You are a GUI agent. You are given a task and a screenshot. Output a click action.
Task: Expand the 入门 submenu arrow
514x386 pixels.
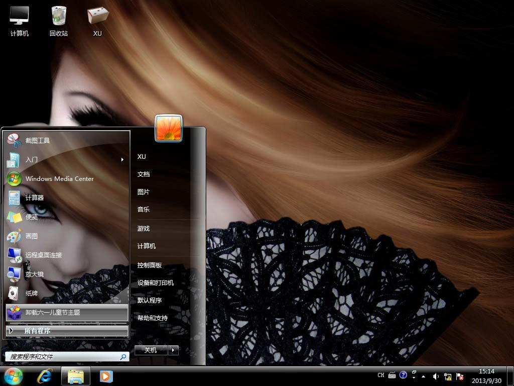[122, 160]
